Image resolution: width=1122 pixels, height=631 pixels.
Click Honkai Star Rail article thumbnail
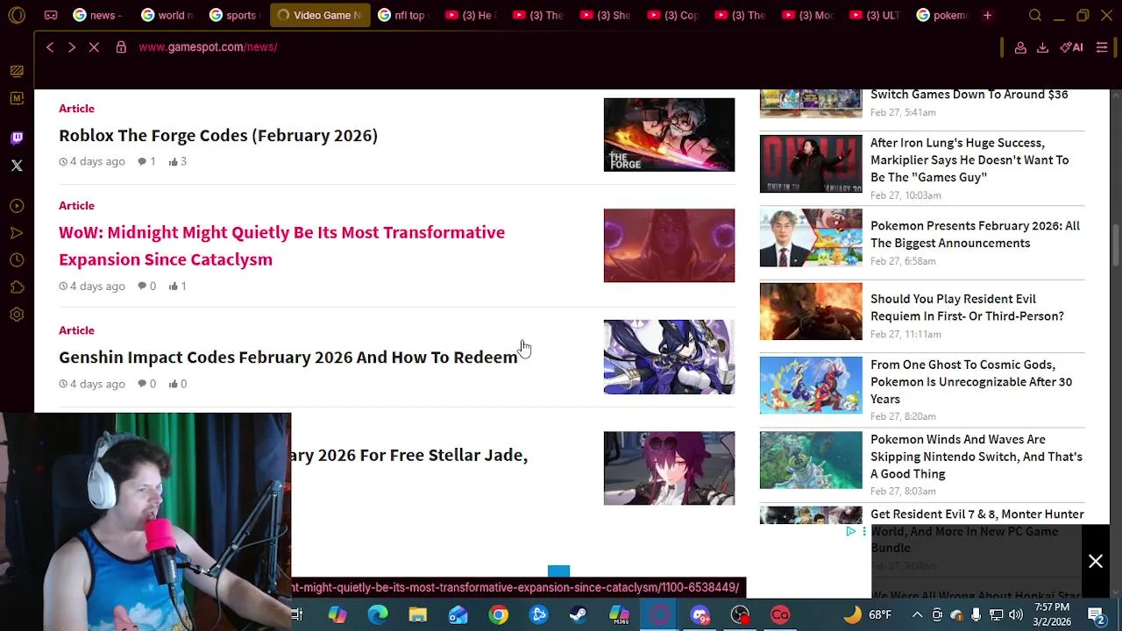(669, 468)
